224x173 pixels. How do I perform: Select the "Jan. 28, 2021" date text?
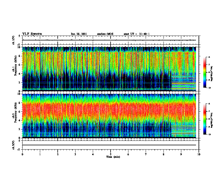tap(79, 34)
